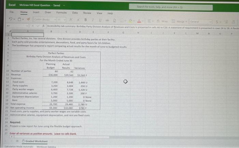Click the Shrink Font icon
The height and width of the screenshot is (148, 239).
78,20
